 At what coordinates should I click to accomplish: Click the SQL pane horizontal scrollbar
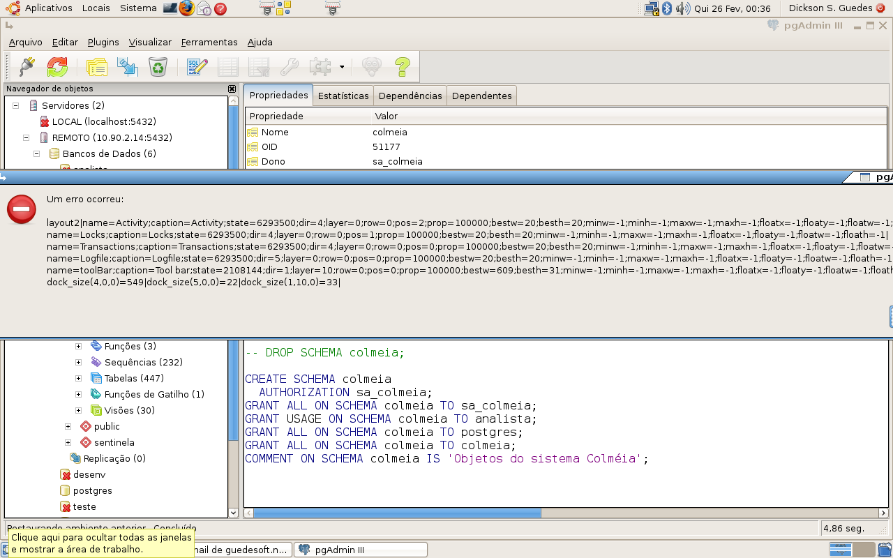(x=396, y=513)
